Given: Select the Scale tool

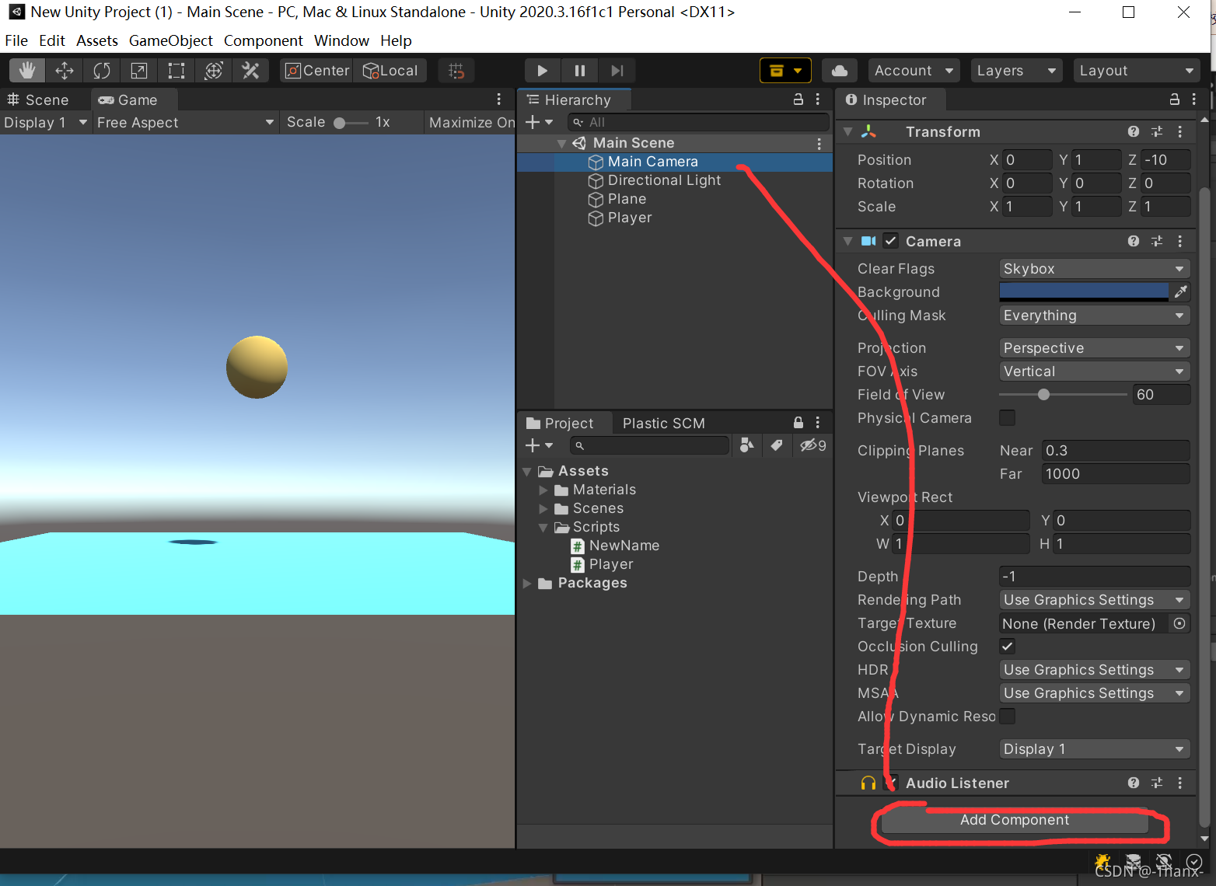Looking at the screenshot, I should pos(139,71).
